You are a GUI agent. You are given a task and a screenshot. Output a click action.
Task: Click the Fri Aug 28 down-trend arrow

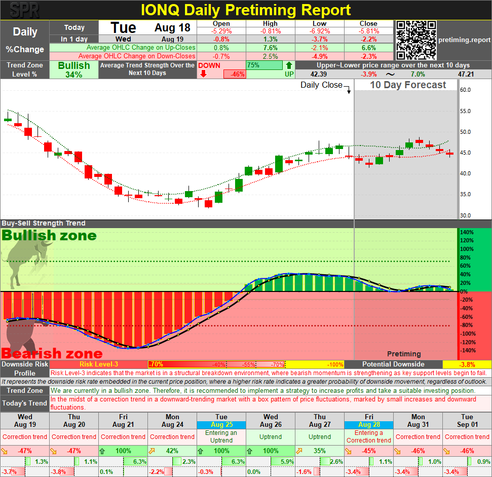pyautogui.click(x=348, y=451)
